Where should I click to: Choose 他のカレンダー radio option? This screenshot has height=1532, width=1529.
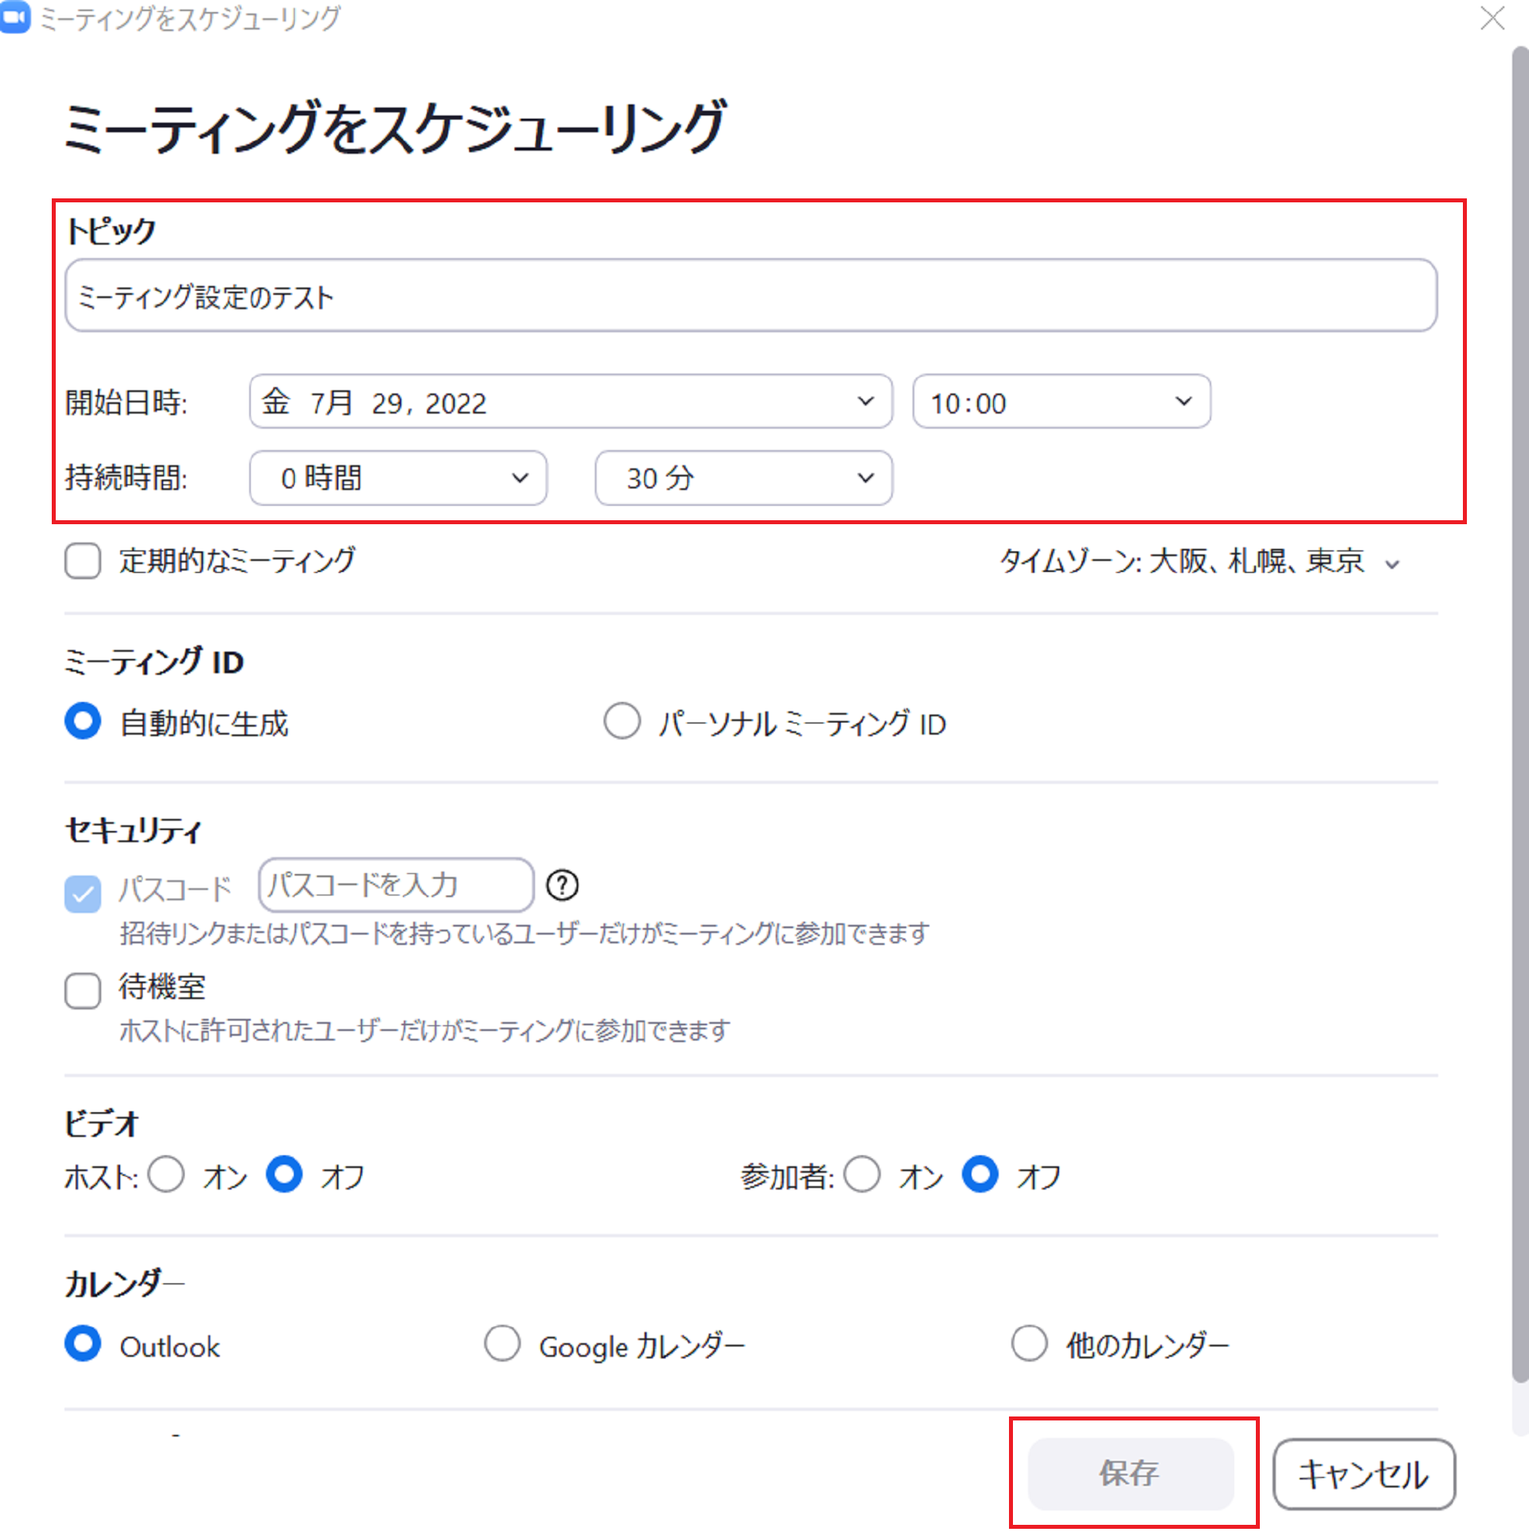1029,1344
